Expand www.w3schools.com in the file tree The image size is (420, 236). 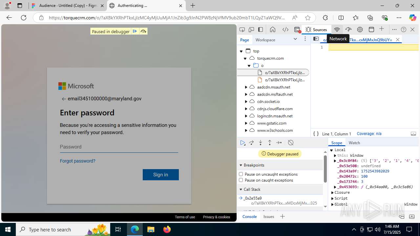tap(246, 130)
